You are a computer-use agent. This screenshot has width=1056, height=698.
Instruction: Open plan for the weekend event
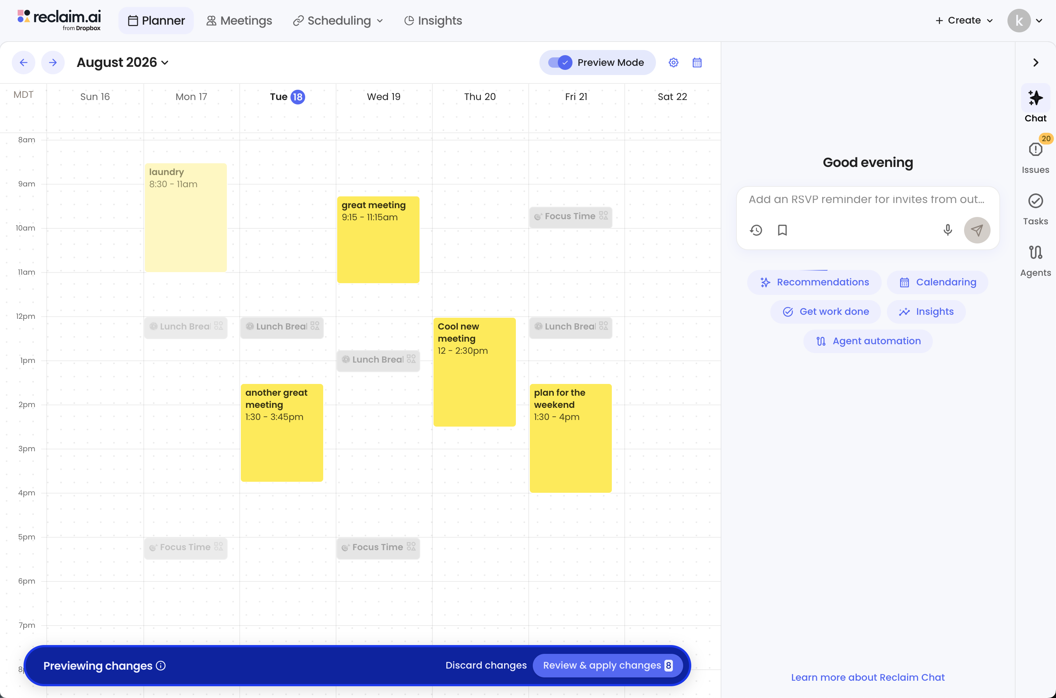point(571,438)
